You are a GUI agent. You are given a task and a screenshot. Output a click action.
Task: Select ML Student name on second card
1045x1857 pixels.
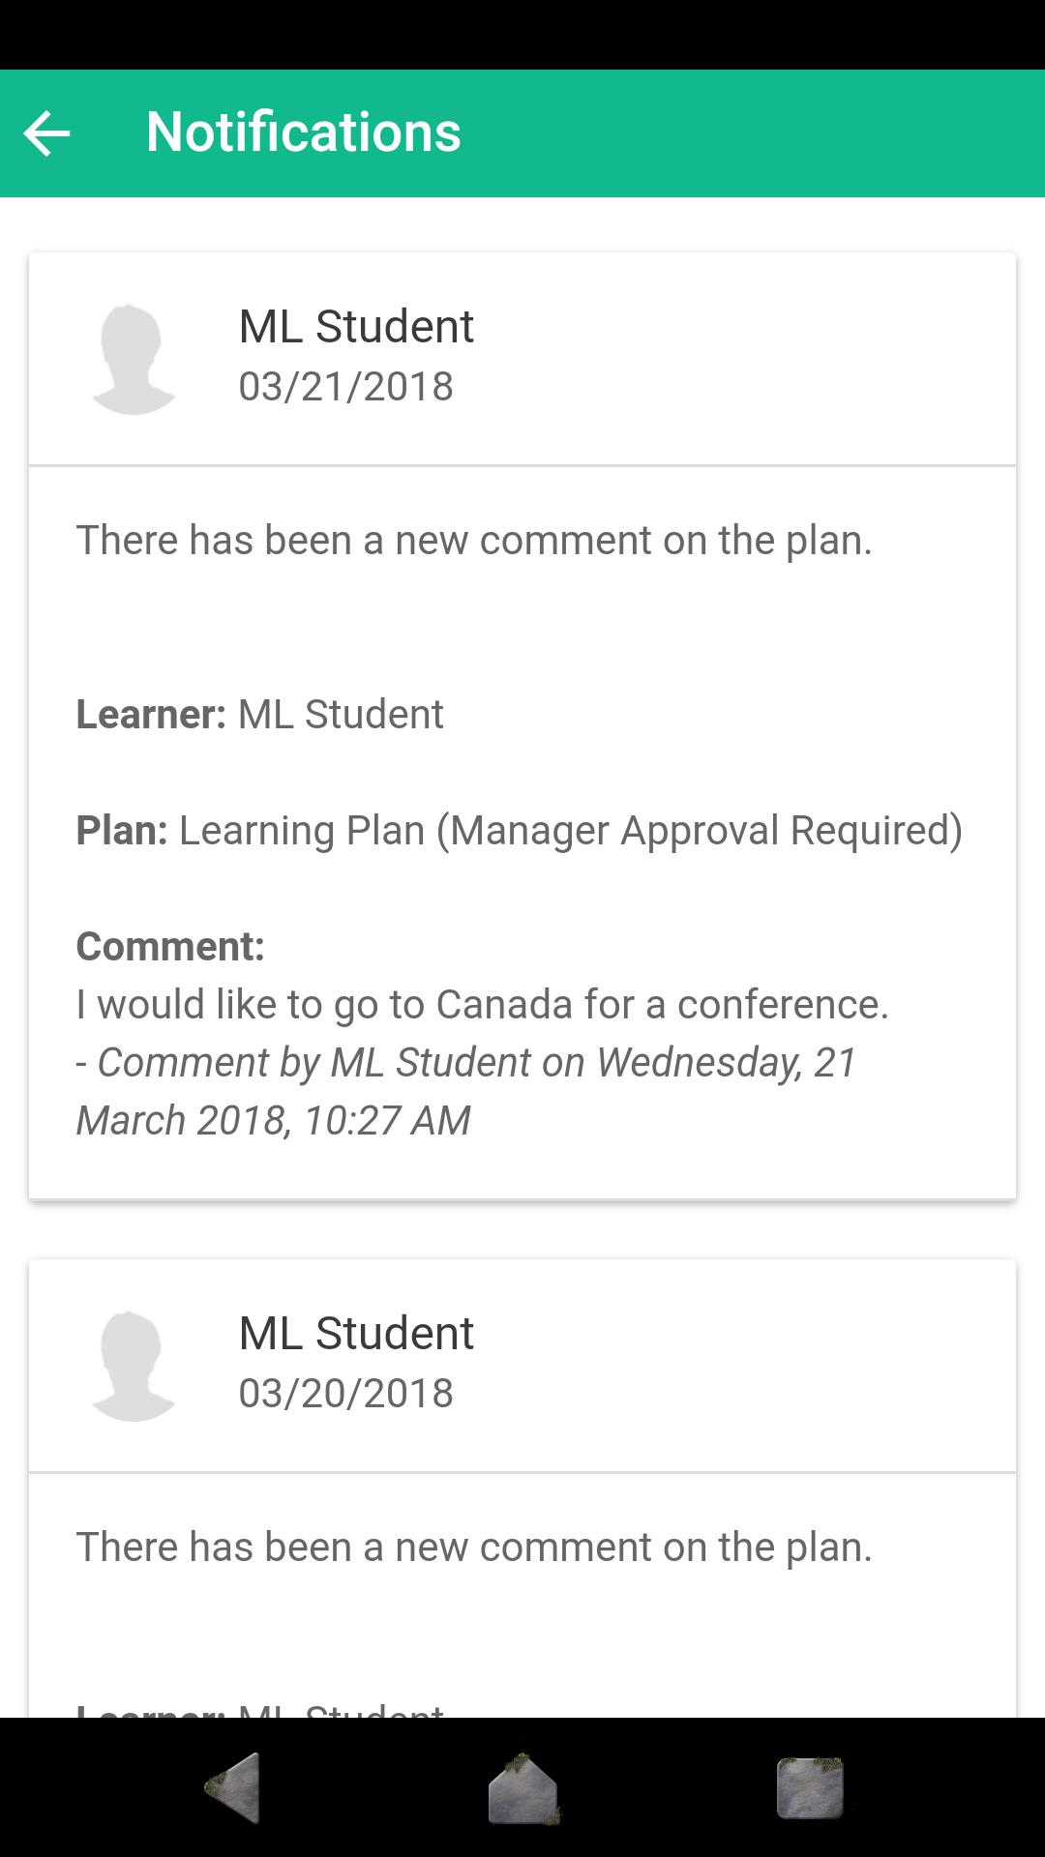pyautogui.click(x=356, y=1334)
